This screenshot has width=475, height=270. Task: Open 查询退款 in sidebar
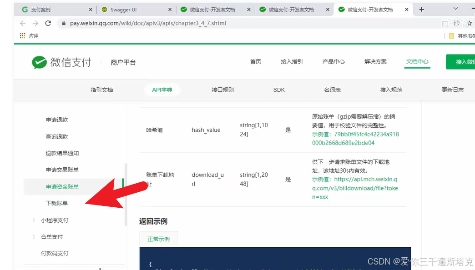(x=57, y=137)
